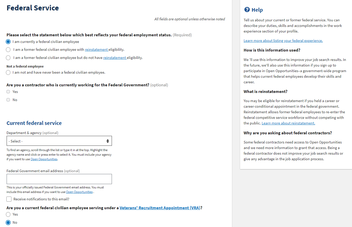Screen dimensions: 352x227
Task: Select Yes for VRA appointment question
Action: pos(8,214)
